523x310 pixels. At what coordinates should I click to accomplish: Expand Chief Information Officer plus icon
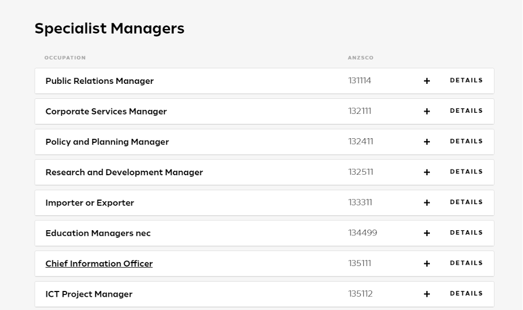tap(427, 264)
